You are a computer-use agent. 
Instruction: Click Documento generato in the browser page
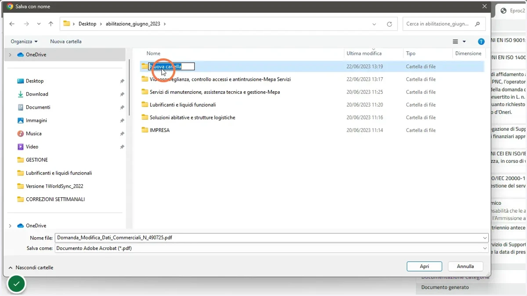(445, 287)
